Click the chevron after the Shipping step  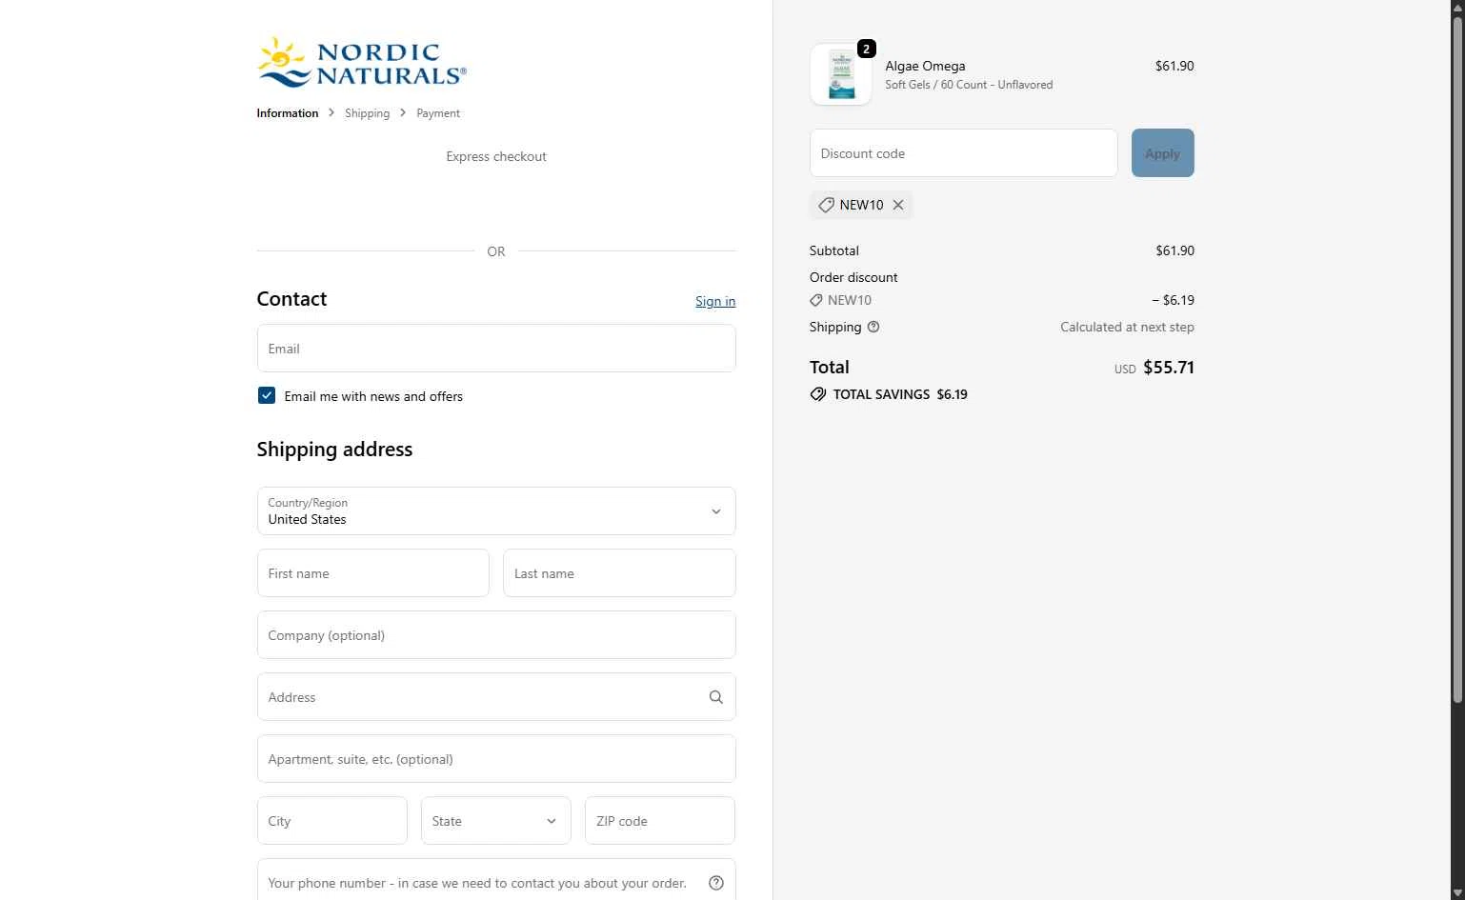click(403, 112)
